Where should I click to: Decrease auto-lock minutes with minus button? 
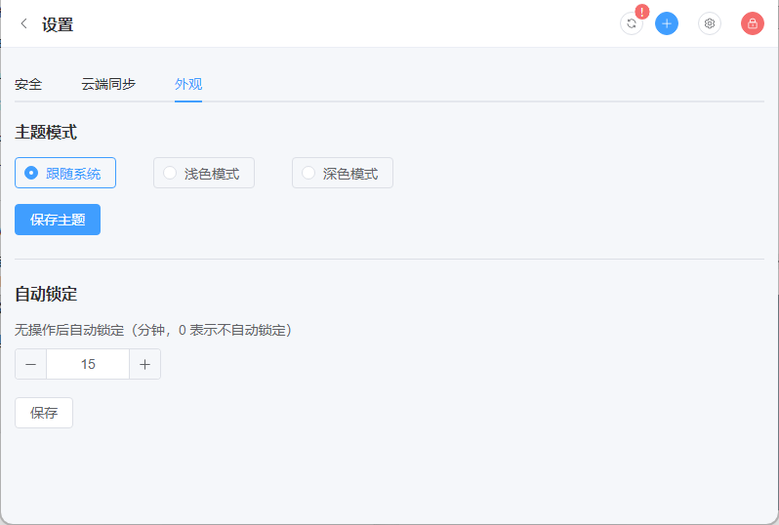(x=31, y=364)
